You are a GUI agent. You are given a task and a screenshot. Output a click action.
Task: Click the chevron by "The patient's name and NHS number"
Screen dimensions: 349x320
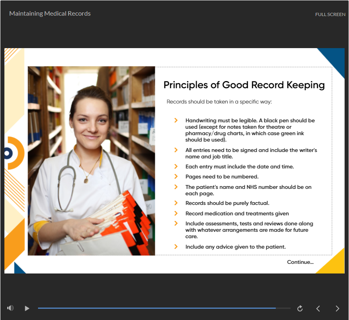pos(176,187)
